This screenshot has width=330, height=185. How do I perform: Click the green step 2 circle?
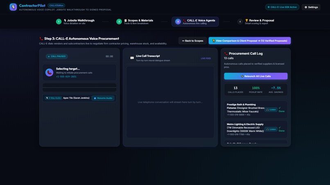(119, 22)
